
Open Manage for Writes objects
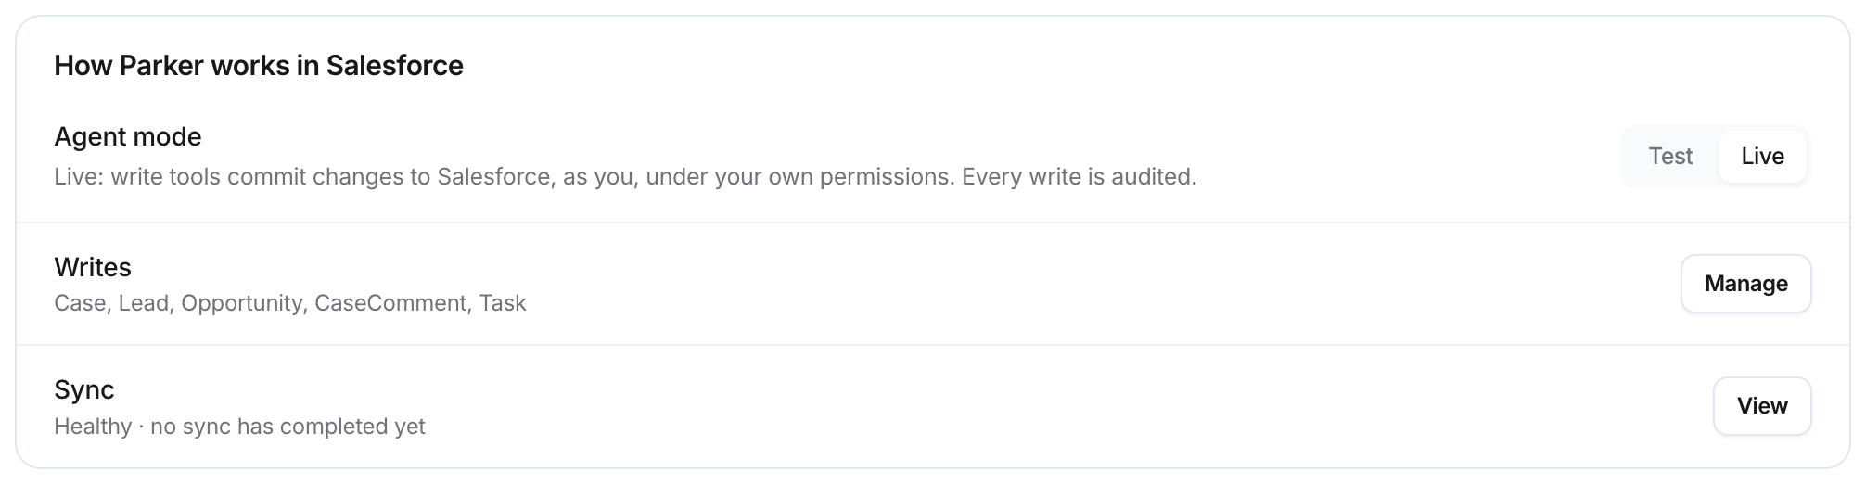coord(1745,284)
